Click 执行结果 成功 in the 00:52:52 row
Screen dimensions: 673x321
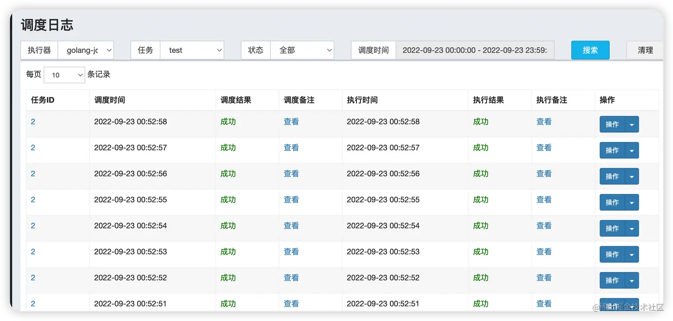[481, 278]
